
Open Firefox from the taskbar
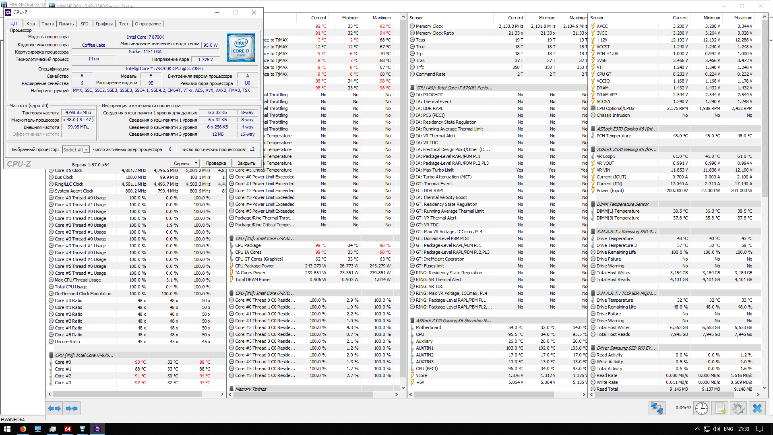pos(23,429)
